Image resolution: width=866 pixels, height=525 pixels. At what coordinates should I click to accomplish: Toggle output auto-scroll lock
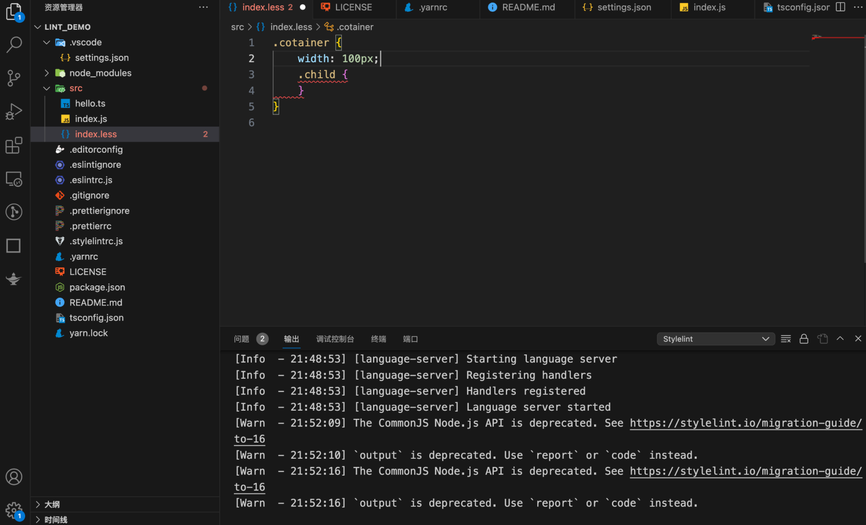click(804, 339)
